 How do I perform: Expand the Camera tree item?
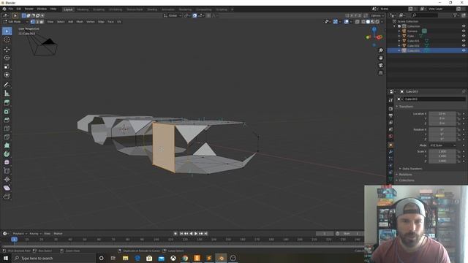pyautogui.click(x=399, y=31)
